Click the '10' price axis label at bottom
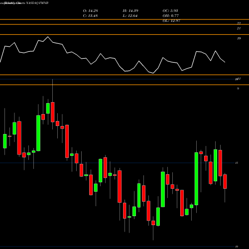Screen dimensions: 249x249 pyautogui.click(x=237, y=247)
